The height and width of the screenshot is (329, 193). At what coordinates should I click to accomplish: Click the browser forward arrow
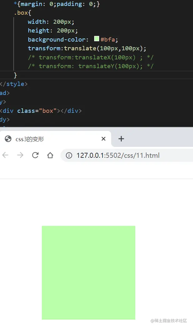[20, 155]
